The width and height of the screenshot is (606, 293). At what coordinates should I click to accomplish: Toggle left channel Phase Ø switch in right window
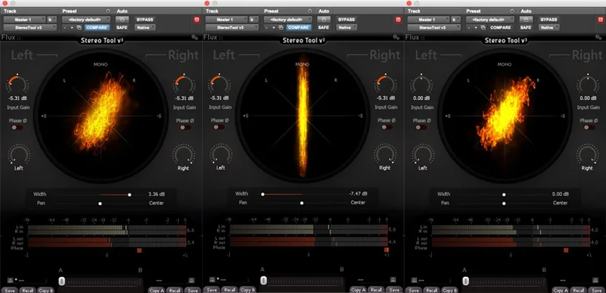coord(421,128)
